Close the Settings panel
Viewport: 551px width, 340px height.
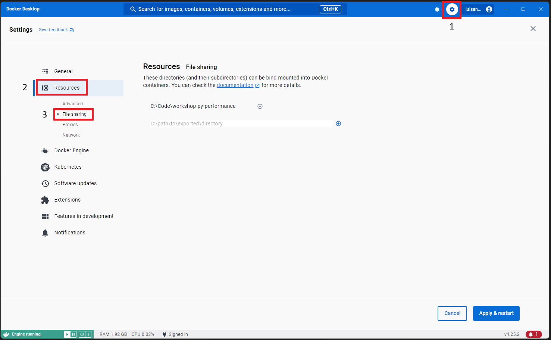point(533,29)
